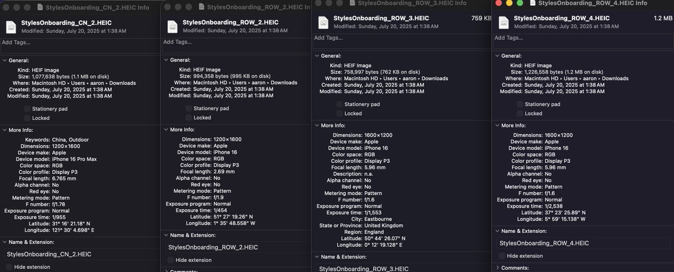Viewport: 674px width, 272px height.
Task: Lock the ROW_3 file with Locked checkbox
Action: [339, 113]
